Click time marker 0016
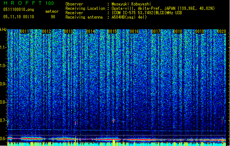Viewport: 230px width, 146px height. tap(134, 31)
